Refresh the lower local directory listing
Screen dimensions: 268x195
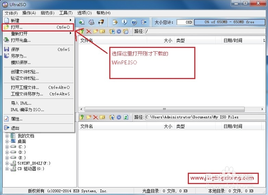pos(126,117)
